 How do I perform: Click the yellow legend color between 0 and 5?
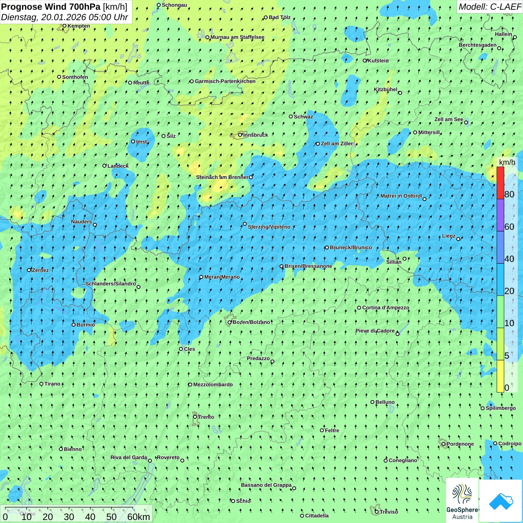(x=500, y=376)
